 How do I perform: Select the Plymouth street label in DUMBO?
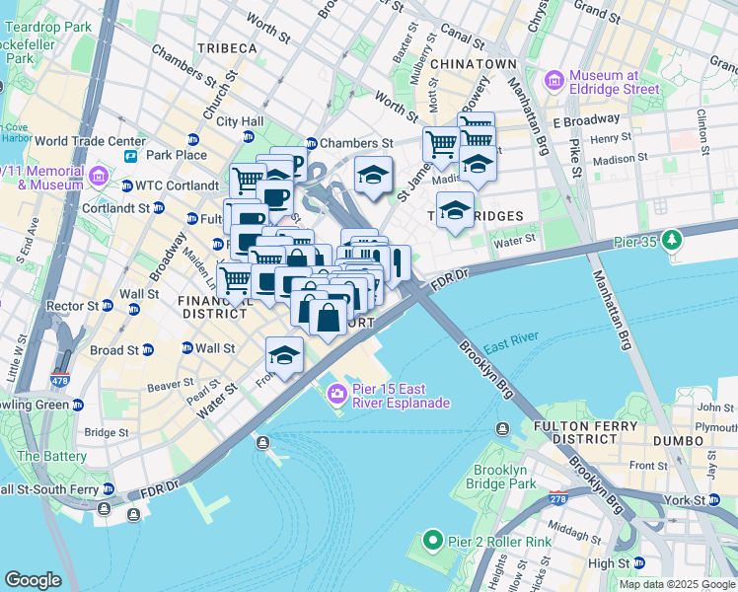(x=716, y=427)
